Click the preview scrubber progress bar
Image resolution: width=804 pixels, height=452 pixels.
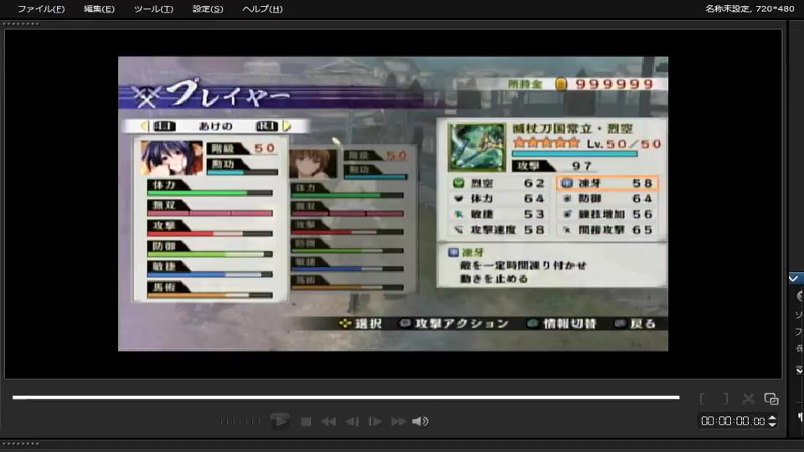pyautogui.click(x=346, y=397)
